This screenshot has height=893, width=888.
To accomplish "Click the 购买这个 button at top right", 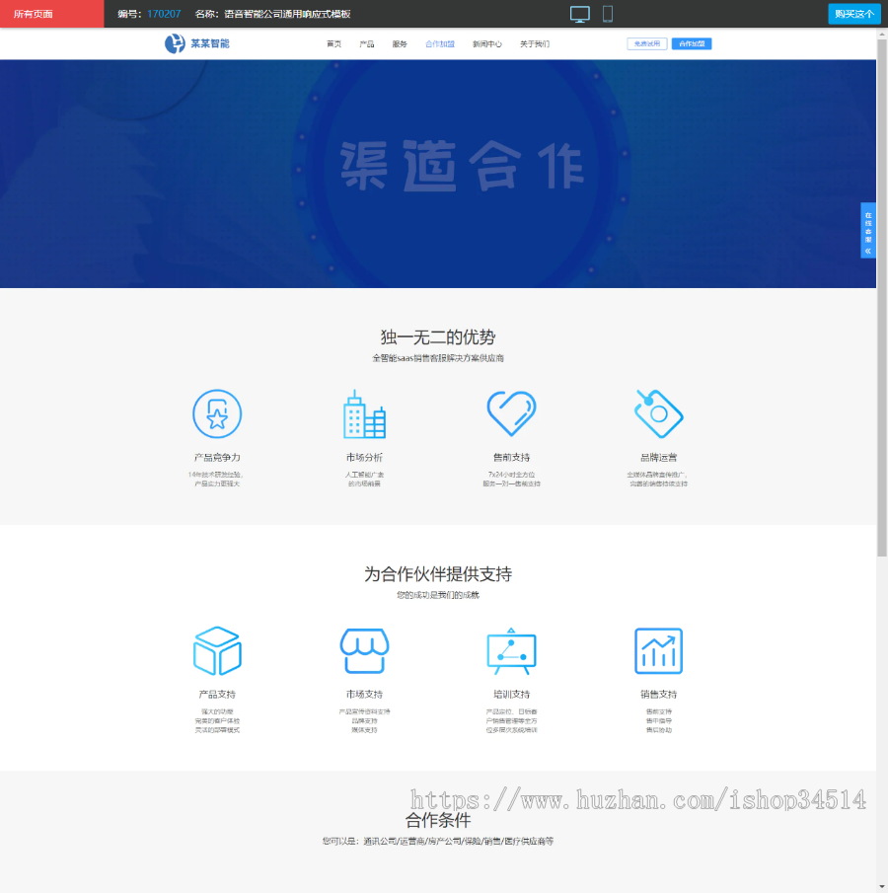I will (x=853, y=14).
